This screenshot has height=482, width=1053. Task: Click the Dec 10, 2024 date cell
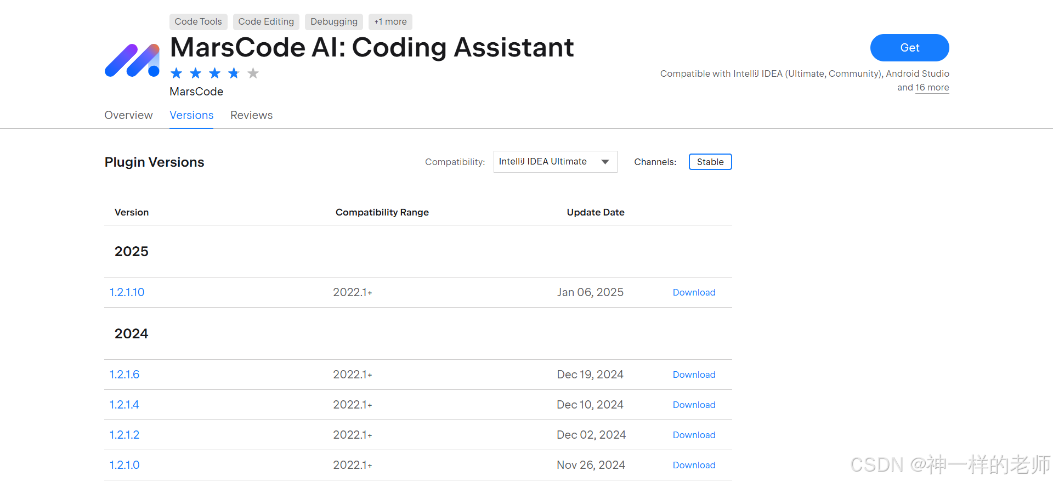point(590,405)
